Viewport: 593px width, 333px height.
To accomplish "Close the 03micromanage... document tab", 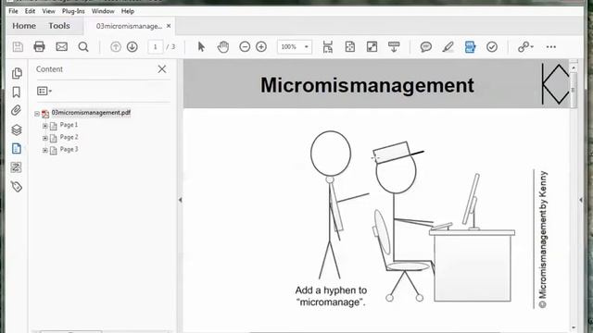I will (169, 26).
